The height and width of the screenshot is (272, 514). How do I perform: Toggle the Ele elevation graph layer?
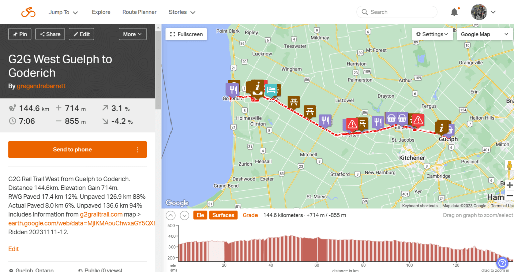pos(200,215)
